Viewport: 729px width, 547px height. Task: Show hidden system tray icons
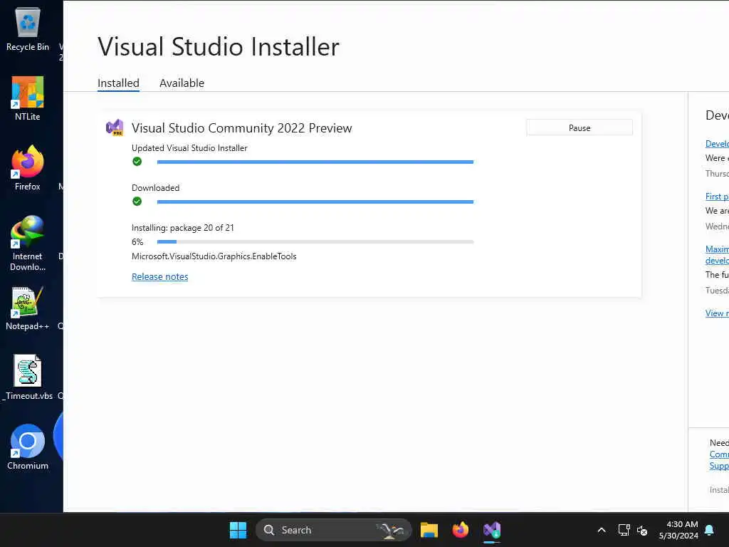(x=601, y=530)
